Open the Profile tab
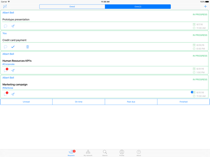Image resolution: width=210 pixels, height=157 pixels. tap(122, 153)
